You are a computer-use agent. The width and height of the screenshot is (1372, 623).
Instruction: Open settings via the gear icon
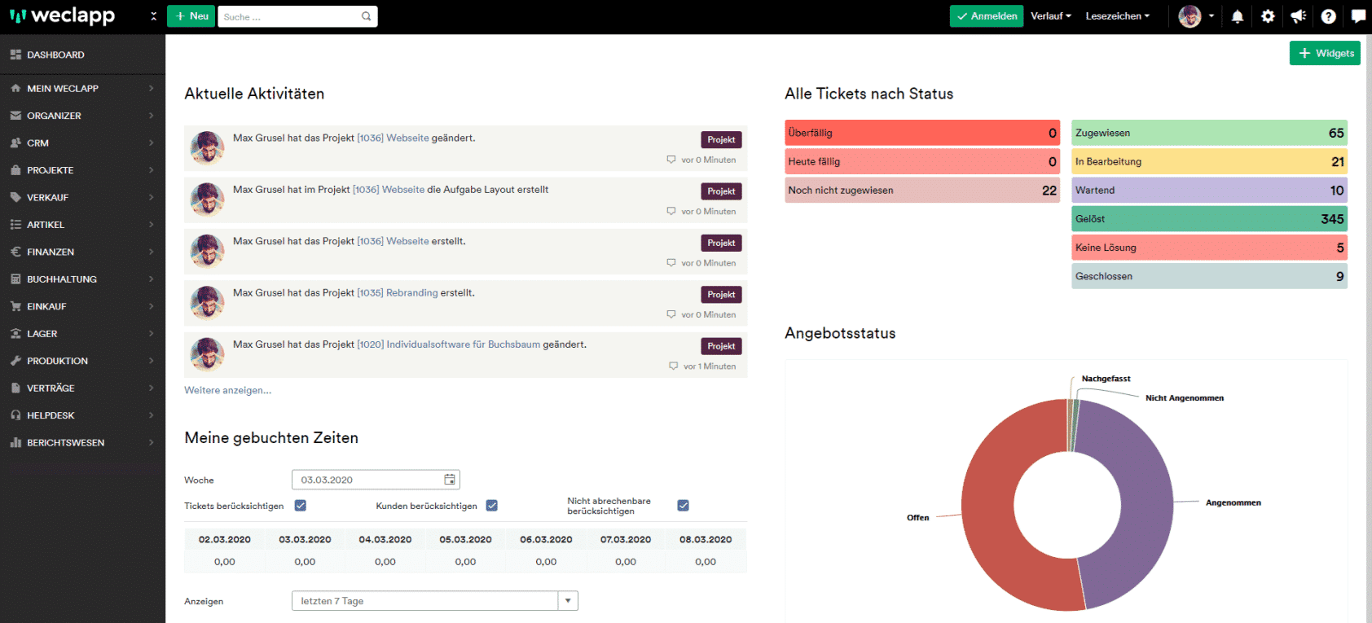(1268, 16)
